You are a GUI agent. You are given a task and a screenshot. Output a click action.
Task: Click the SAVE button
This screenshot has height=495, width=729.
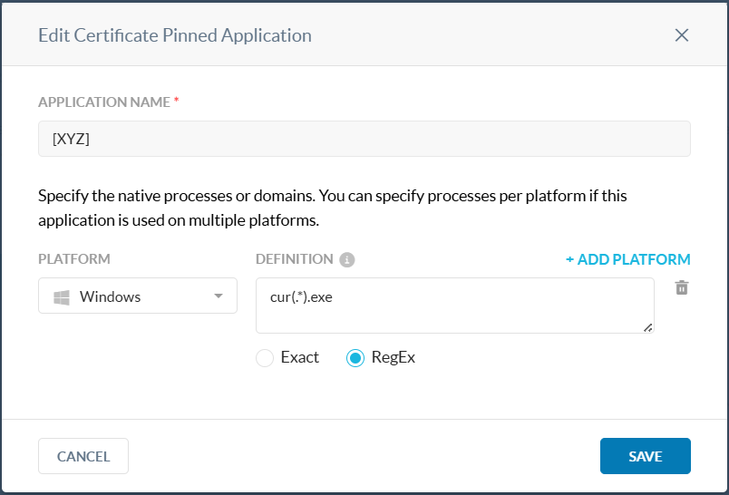646,456
